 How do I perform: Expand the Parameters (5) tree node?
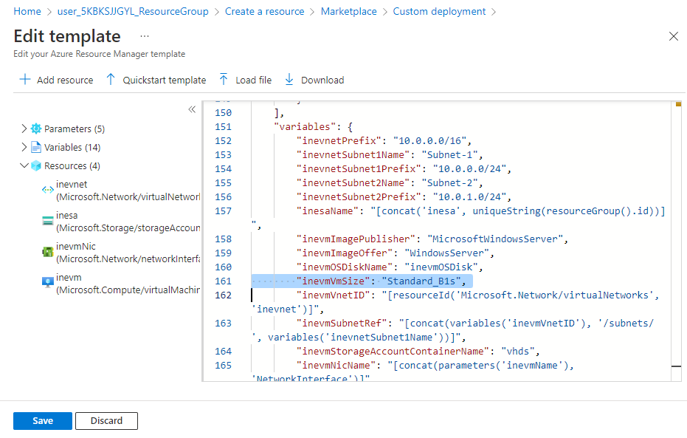tap(24, 129)
